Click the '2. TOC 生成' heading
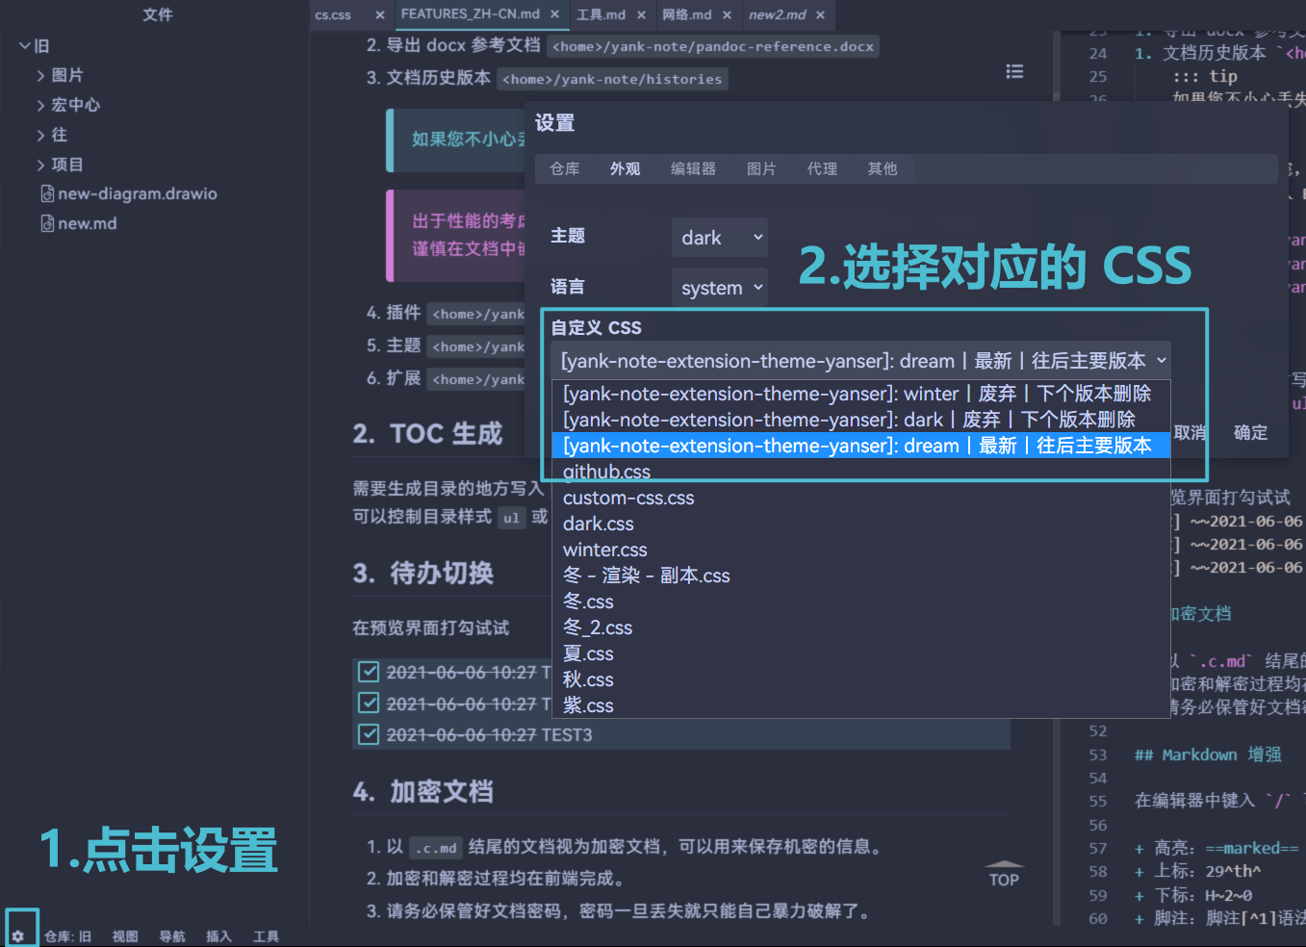1306x947 pixels. 427,434
